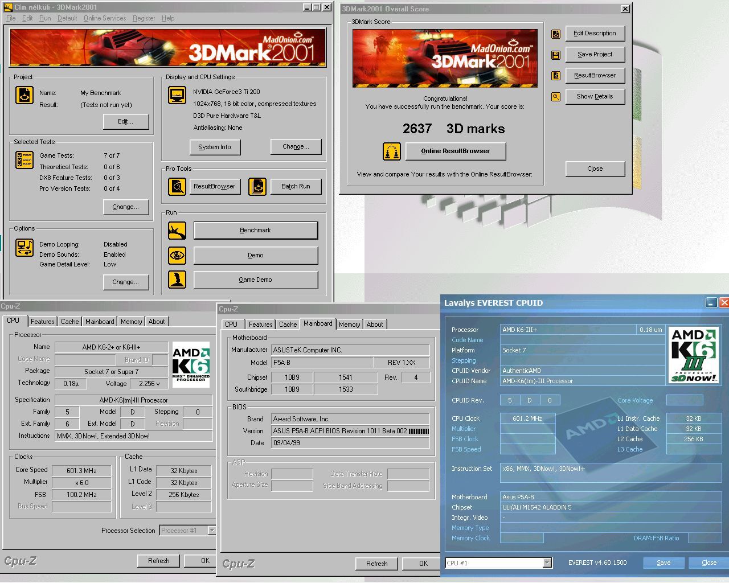The image size is (729, 583).
Task: Click the Code Name link in EVEREST
Action: [x=468, y=340]
